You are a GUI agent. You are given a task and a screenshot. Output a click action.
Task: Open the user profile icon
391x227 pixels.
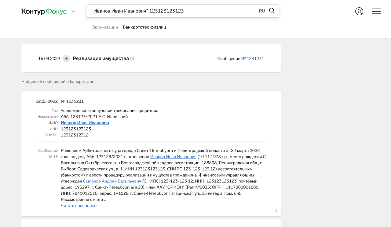[x=359, y=11]
